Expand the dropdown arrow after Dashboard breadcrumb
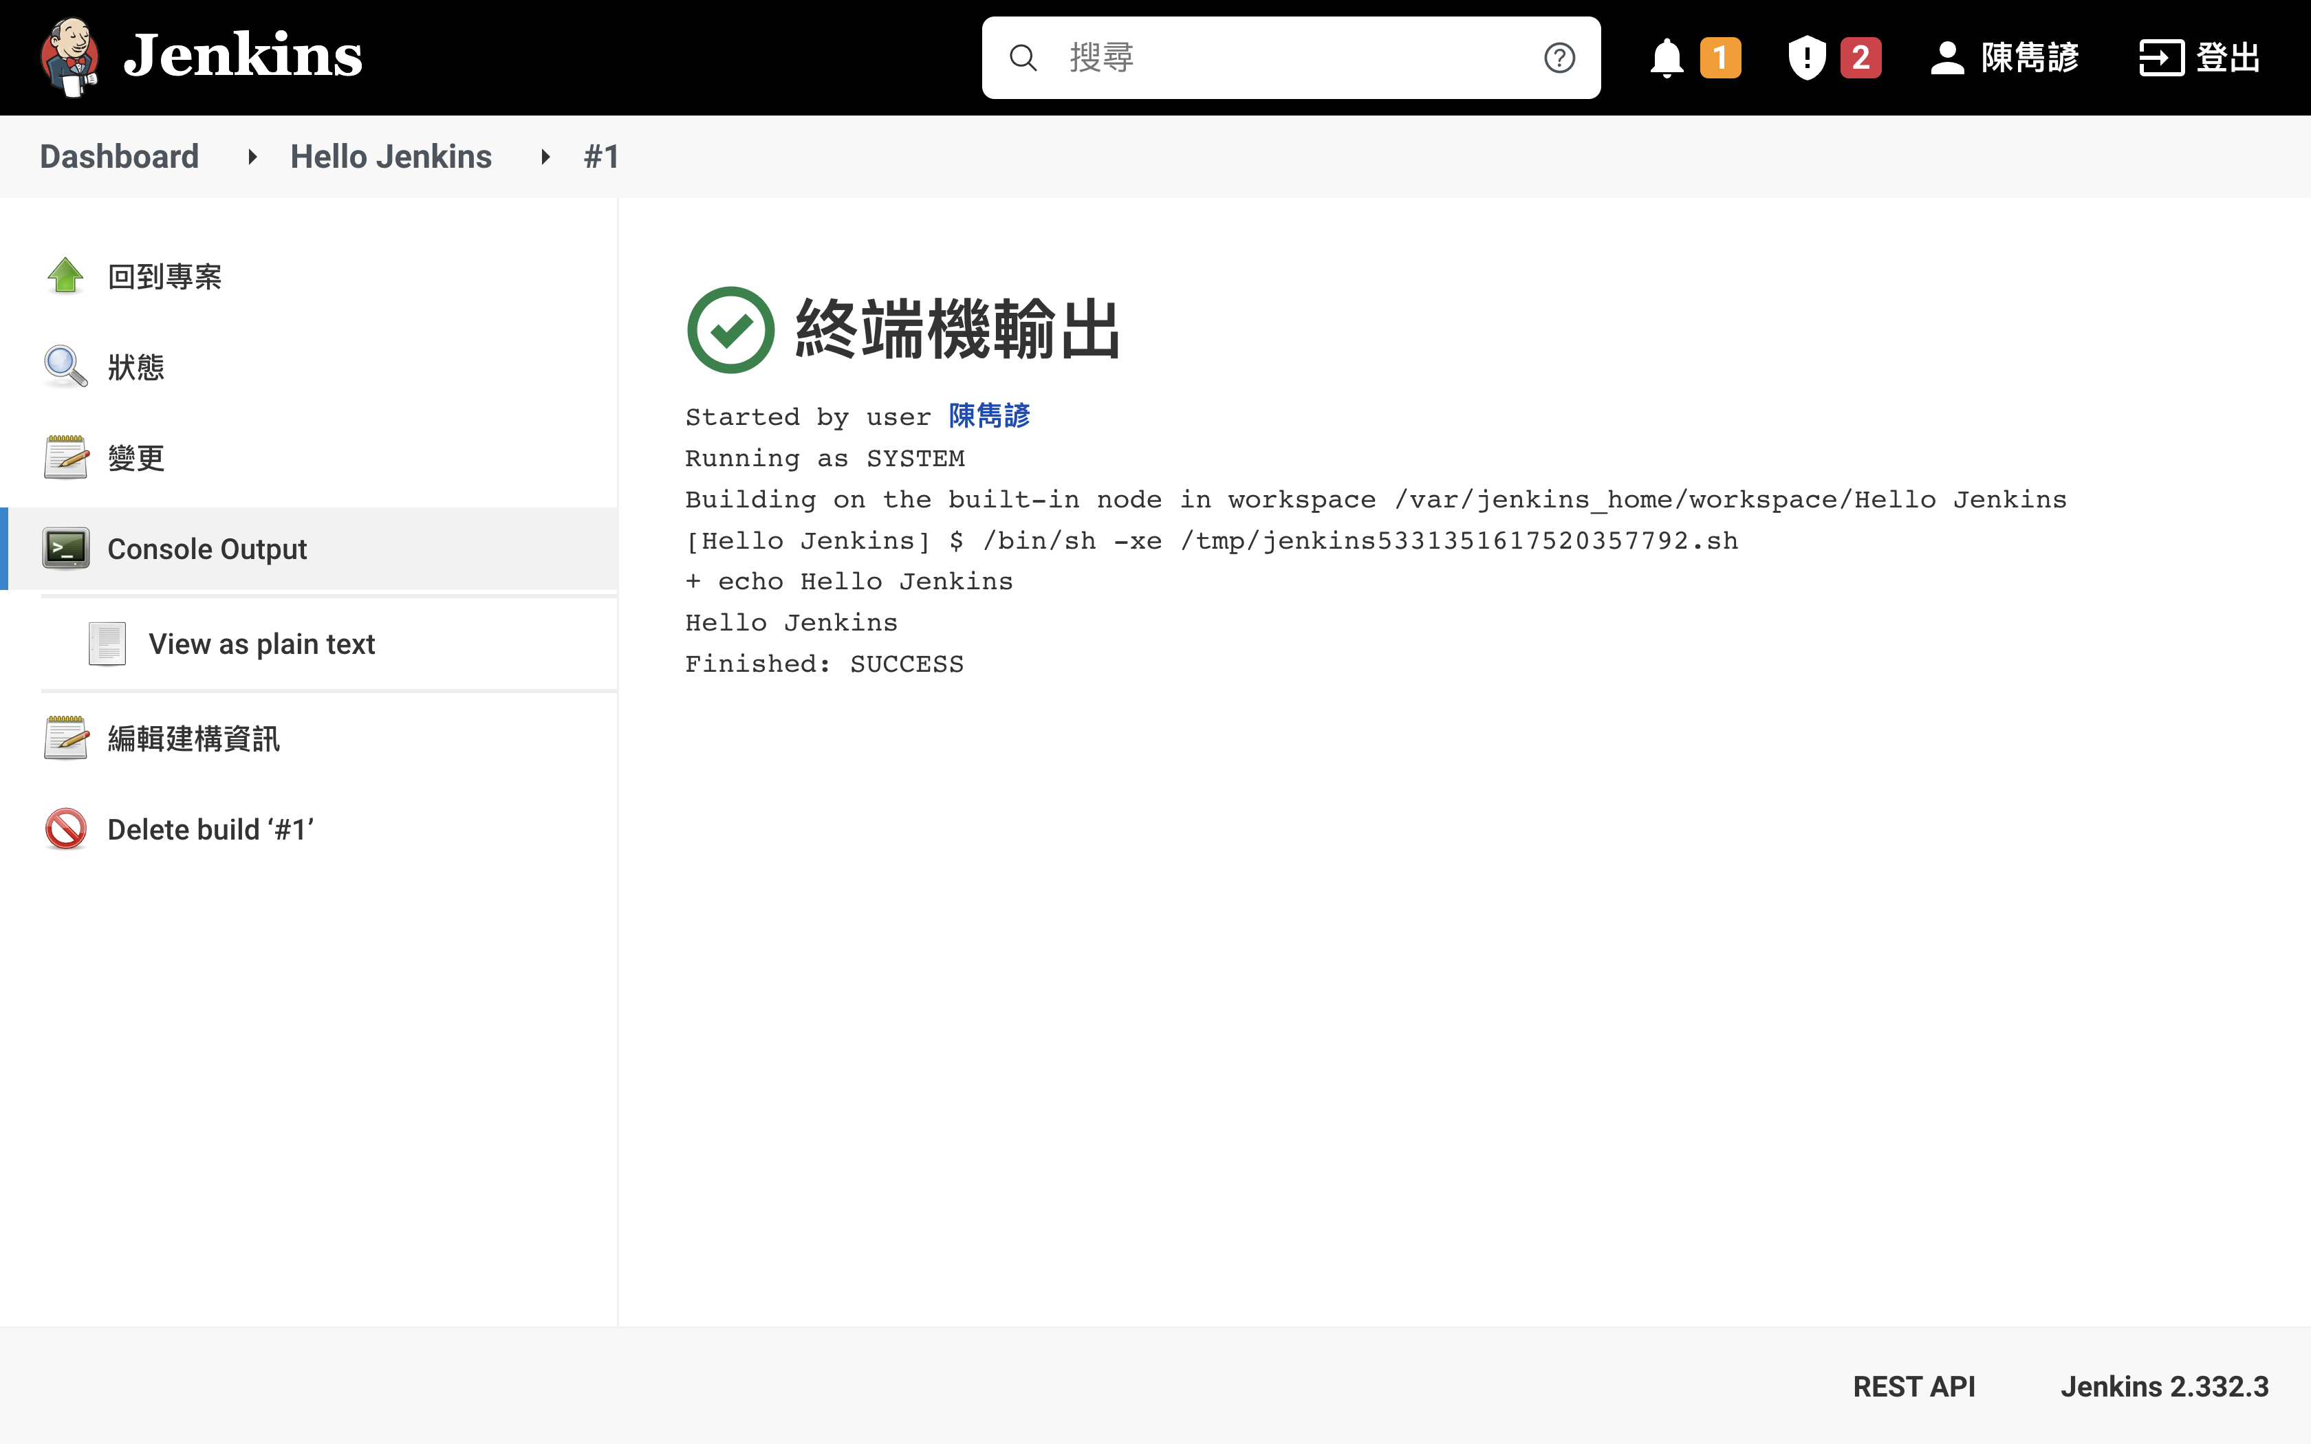2311x1444 pixels. 252,157
